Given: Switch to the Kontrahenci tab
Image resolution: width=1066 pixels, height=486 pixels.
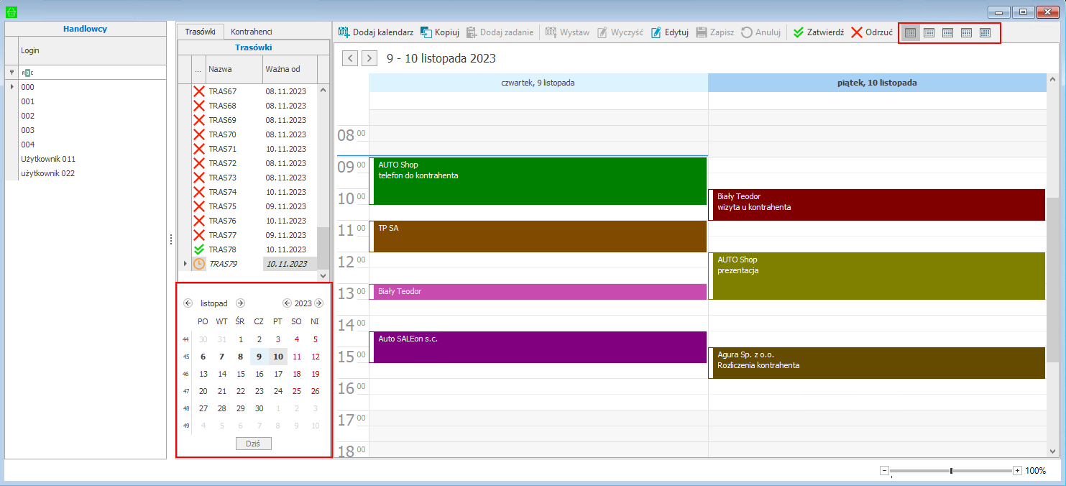Looking at the screenshot, I should coord(251,32).
